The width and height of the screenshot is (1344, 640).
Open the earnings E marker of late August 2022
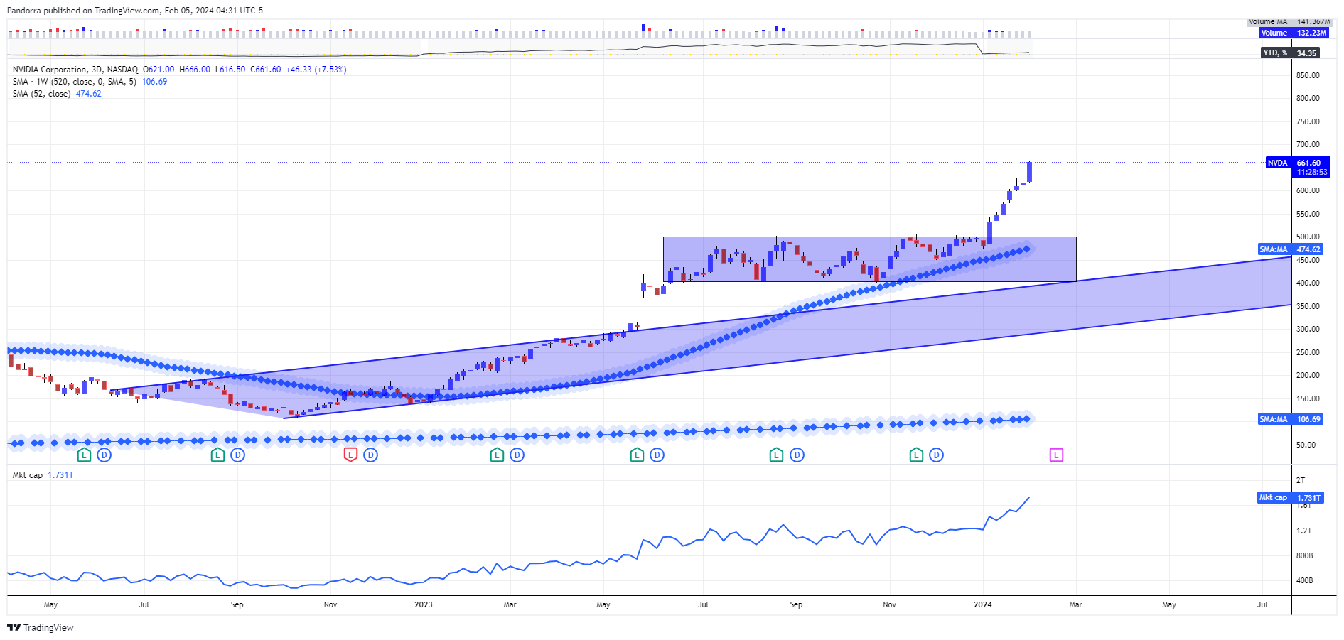tap(217, 455)
